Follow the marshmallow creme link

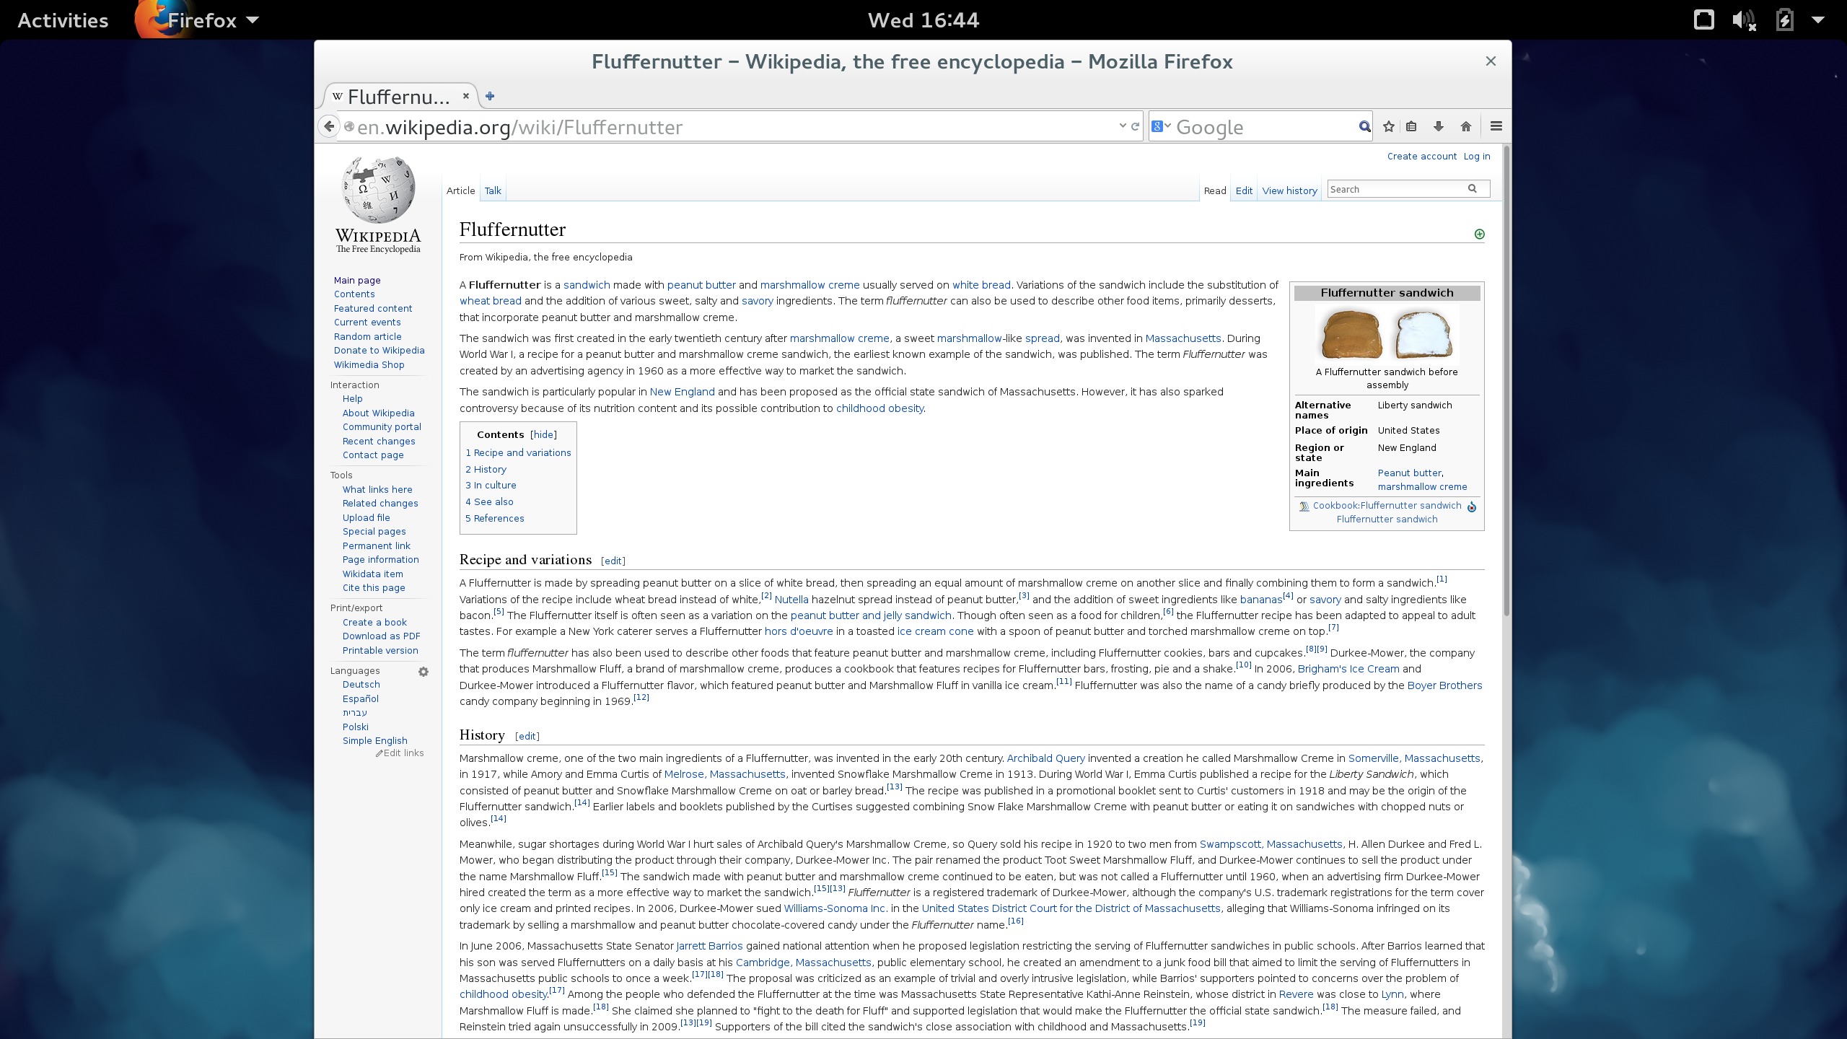click(811, 284)
